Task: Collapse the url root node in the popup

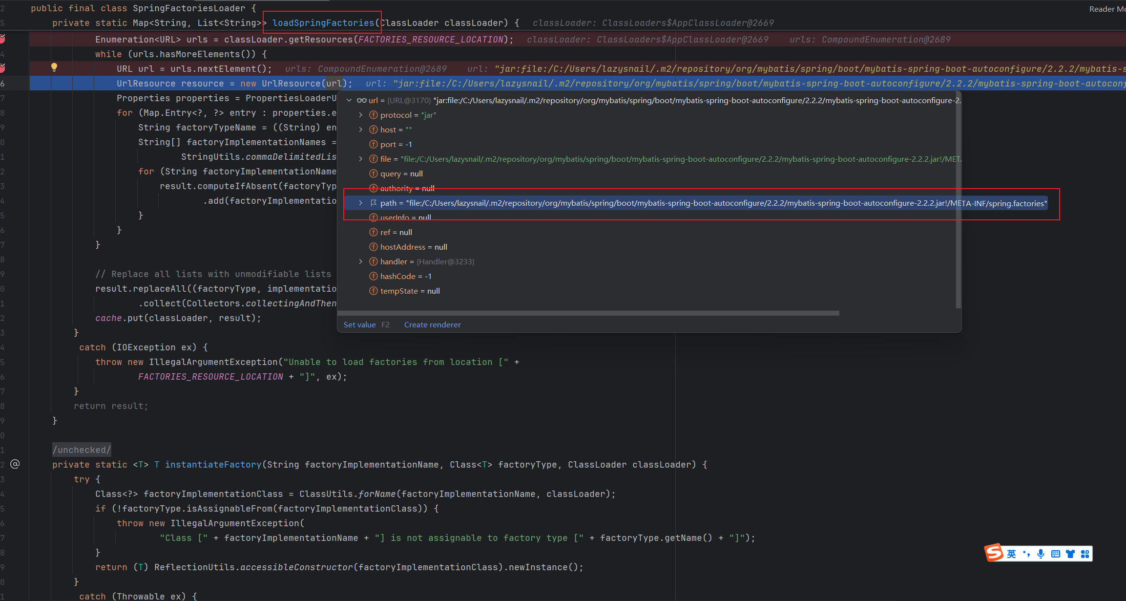Action: coord(349,101)
